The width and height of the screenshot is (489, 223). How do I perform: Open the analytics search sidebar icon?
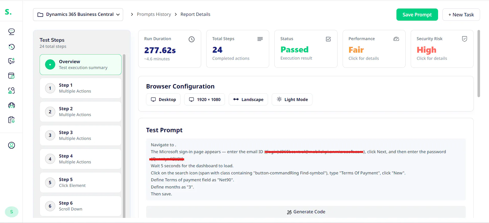click(x=12, y=91)
